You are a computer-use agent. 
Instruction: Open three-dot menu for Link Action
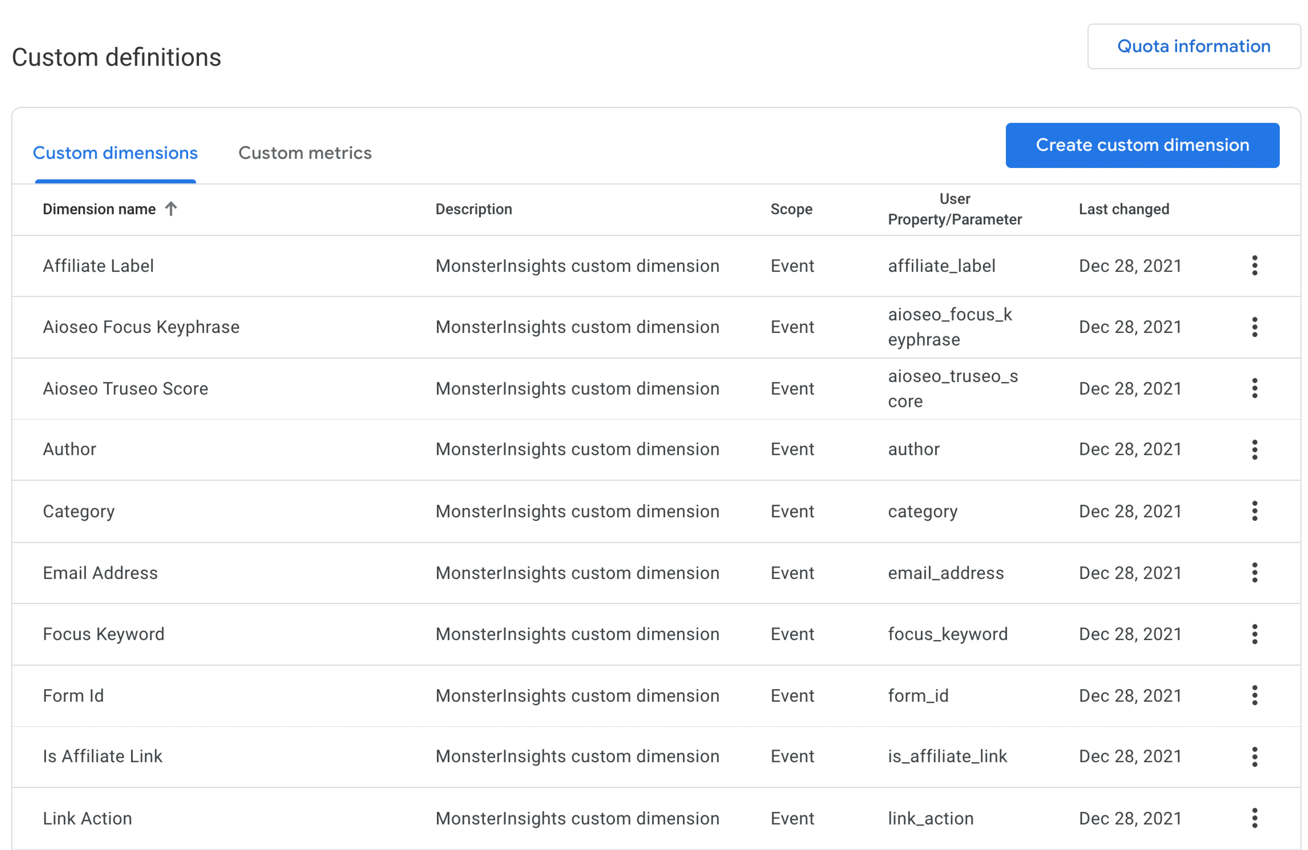point(1255,818)
